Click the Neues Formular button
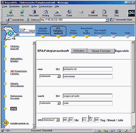This screenshot has height=133, width=136. (101, 51)
